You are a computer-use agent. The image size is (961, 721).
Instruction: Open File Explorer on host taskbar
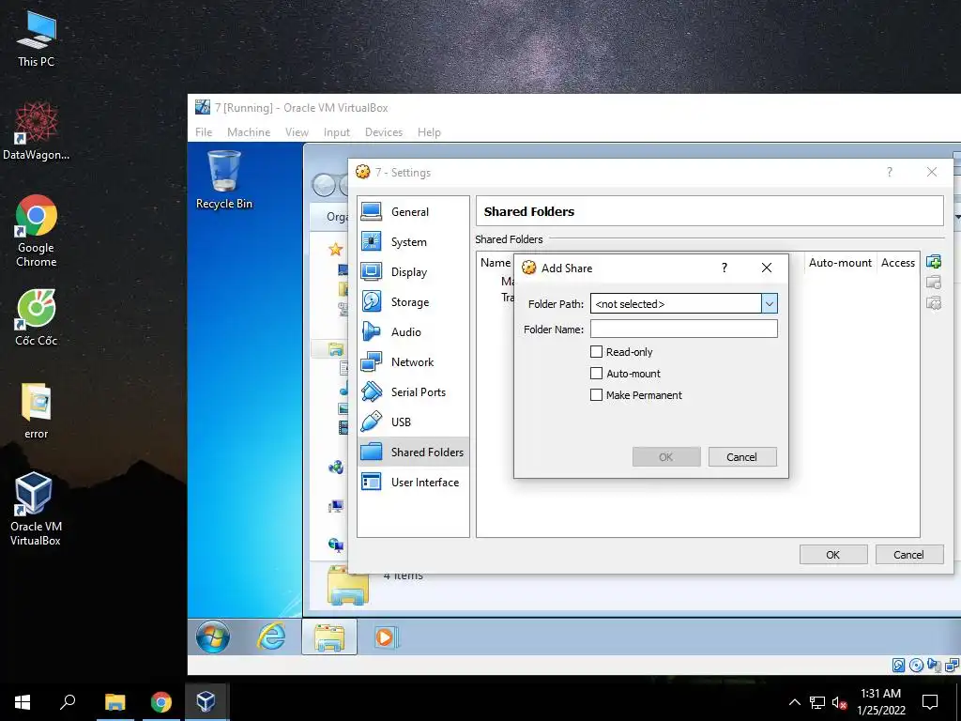(x=114, y=702)
